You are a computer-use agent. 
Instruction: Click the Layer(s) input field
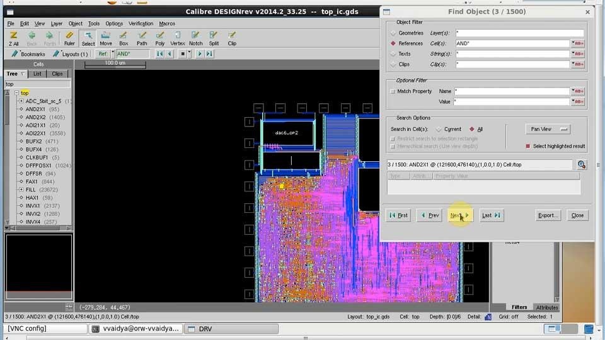(x=519, y=33)
